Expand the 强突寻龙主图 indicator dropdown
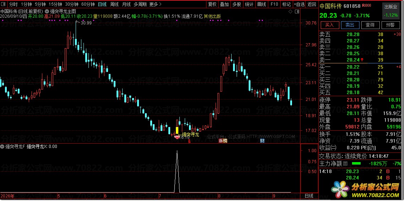 point(47,11)
